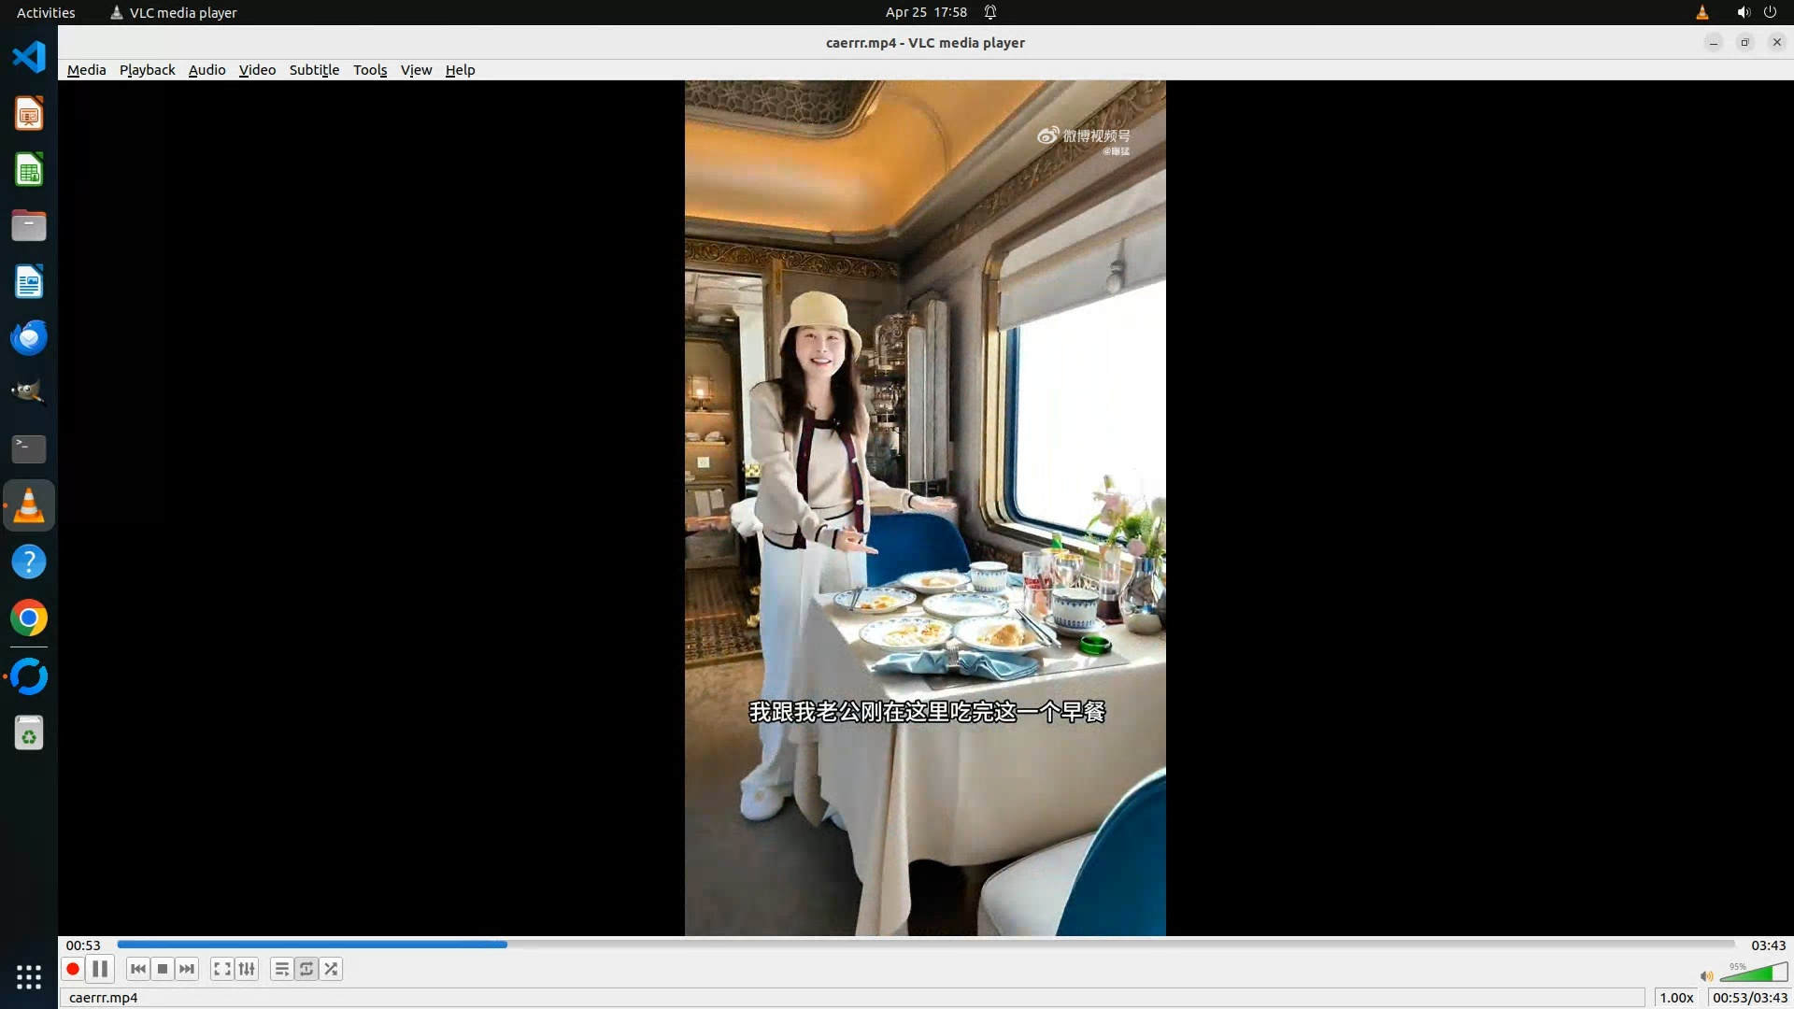Mute audio via speaker icon

pos(1706,976)
